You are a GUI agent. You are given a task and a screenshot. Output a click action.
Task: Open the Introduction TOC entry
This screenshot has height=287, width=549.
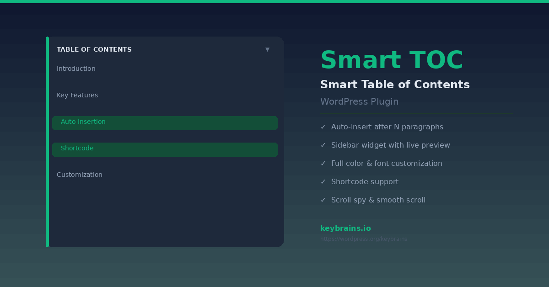pyautogui.click(x=76, y=69)
